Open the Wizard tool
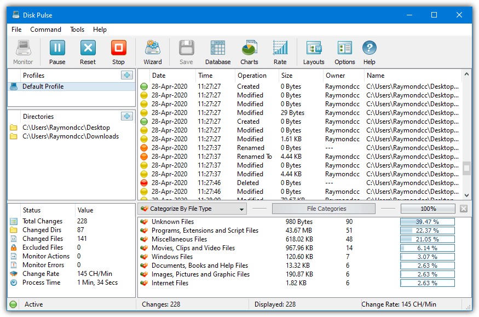479x317 pixels. click(x=153, y=48)
